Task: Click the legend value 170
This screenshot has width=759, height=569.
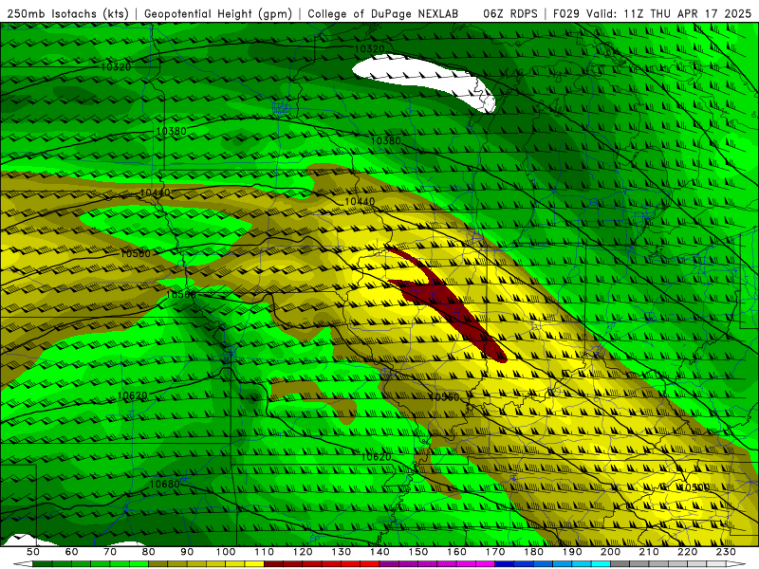Action: click(x=495, y=552)
